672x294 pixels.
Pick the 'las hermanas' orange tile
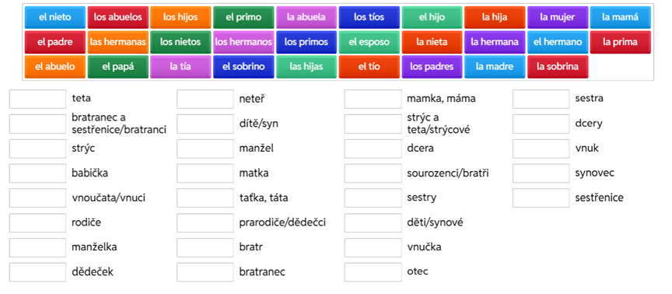tap(118, 42)
